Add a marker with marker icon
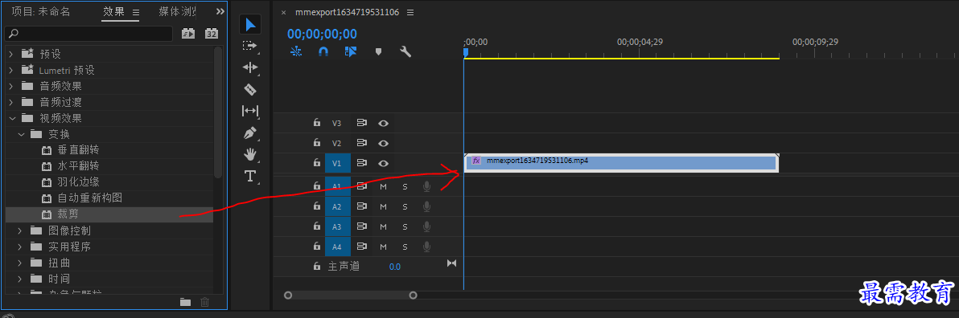This screenshot has height=318, width=959. pos(378,52)
